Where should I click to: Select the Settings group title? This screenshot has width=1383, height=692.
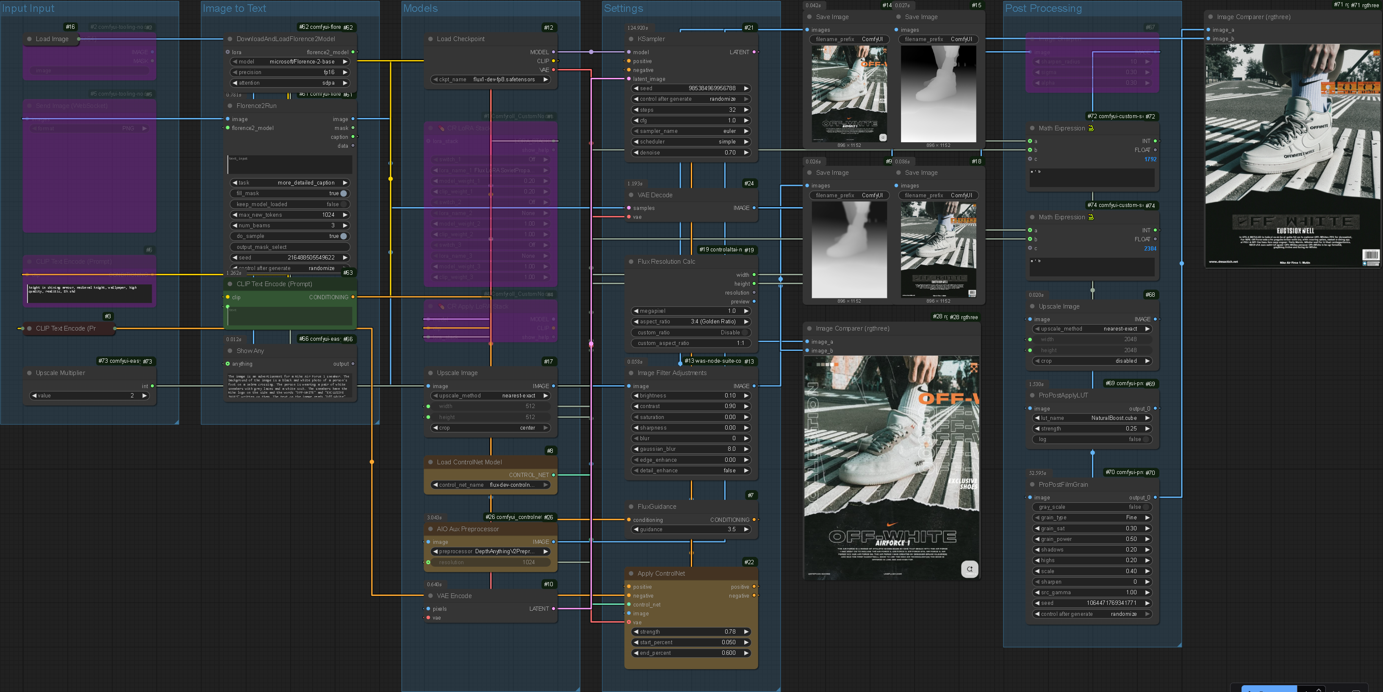click(x=624, y=8)
